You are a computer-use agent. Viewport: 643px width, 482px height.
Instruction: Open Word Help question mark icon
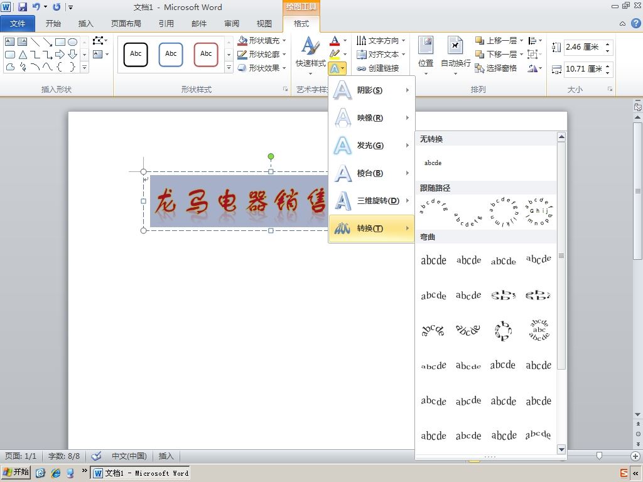635,23
